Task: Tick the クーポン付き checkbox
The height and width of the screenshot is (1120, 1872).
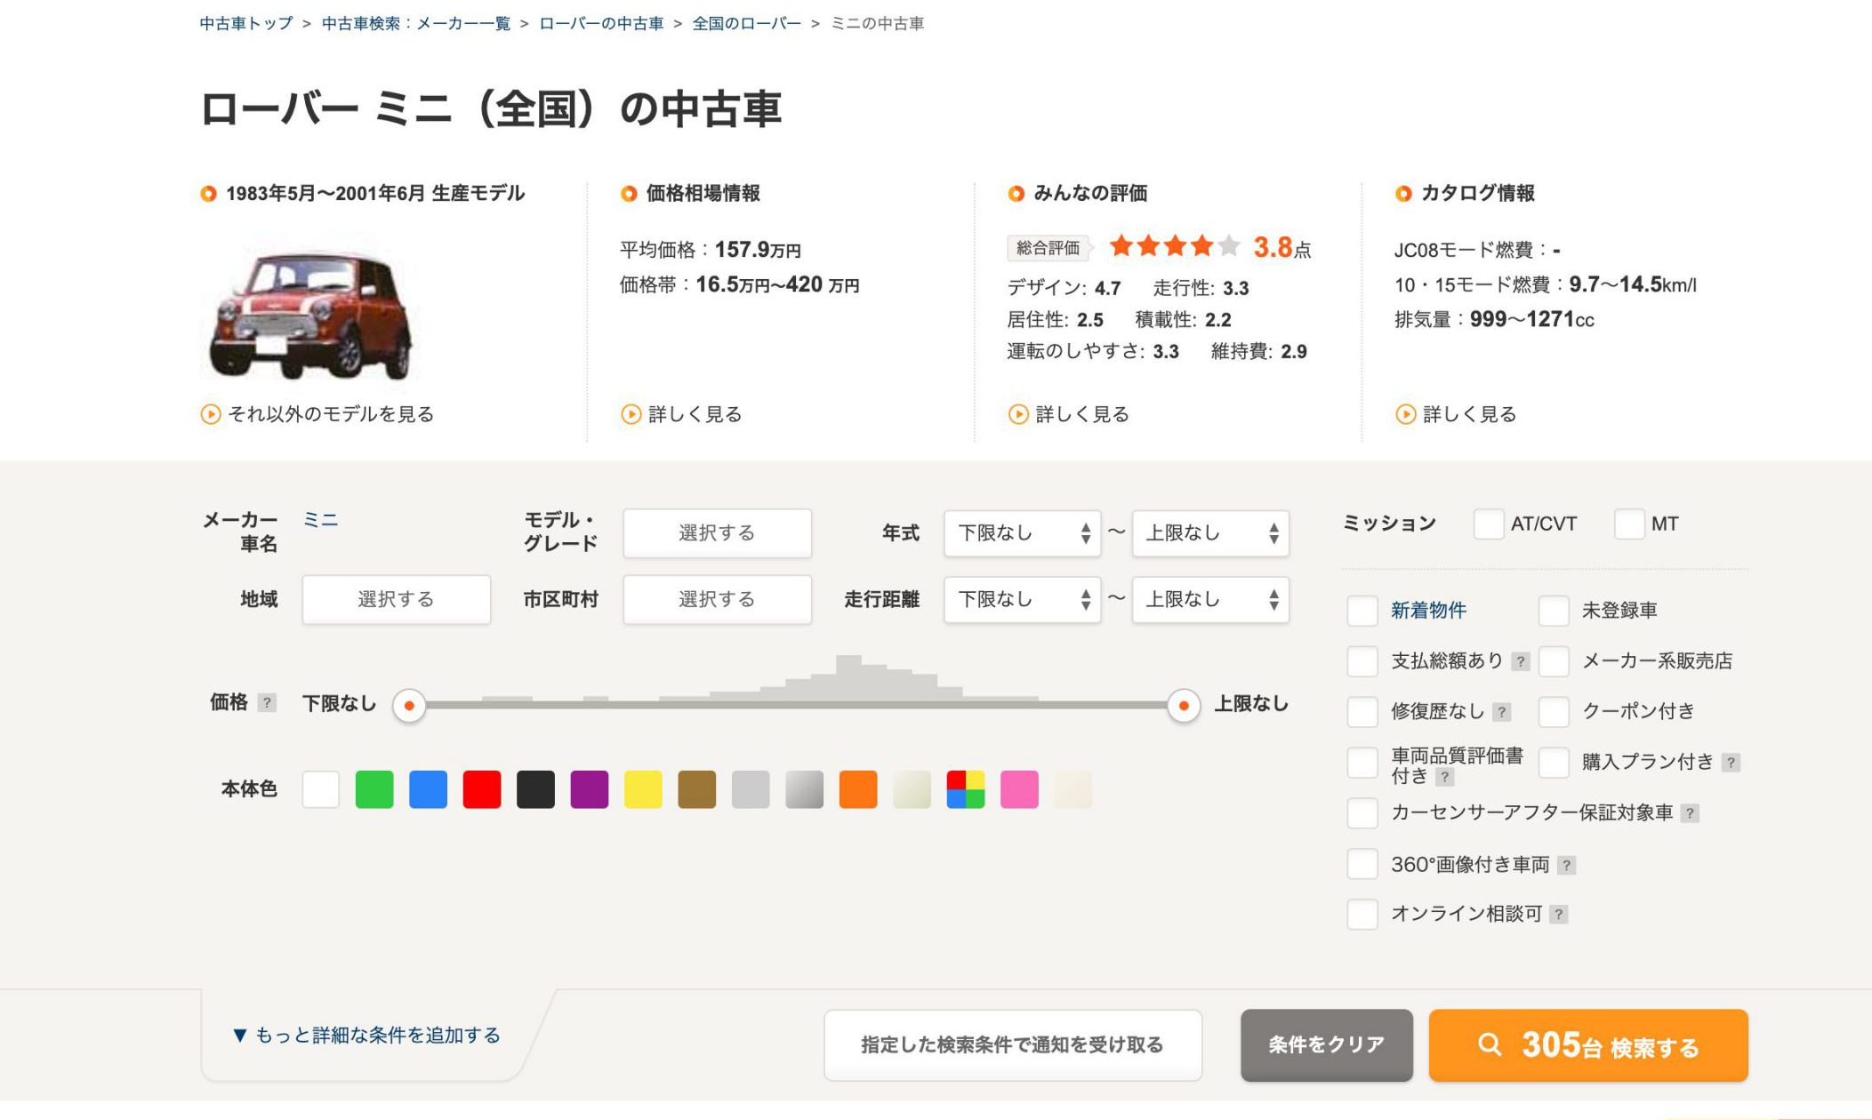Action: [1554, 712]
